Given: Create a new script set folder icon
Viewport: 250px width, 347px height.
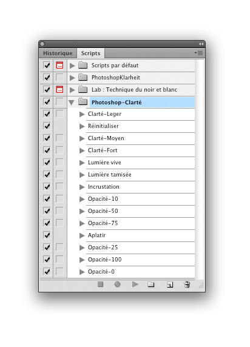Looking at the screenshot, I should 151,284.
